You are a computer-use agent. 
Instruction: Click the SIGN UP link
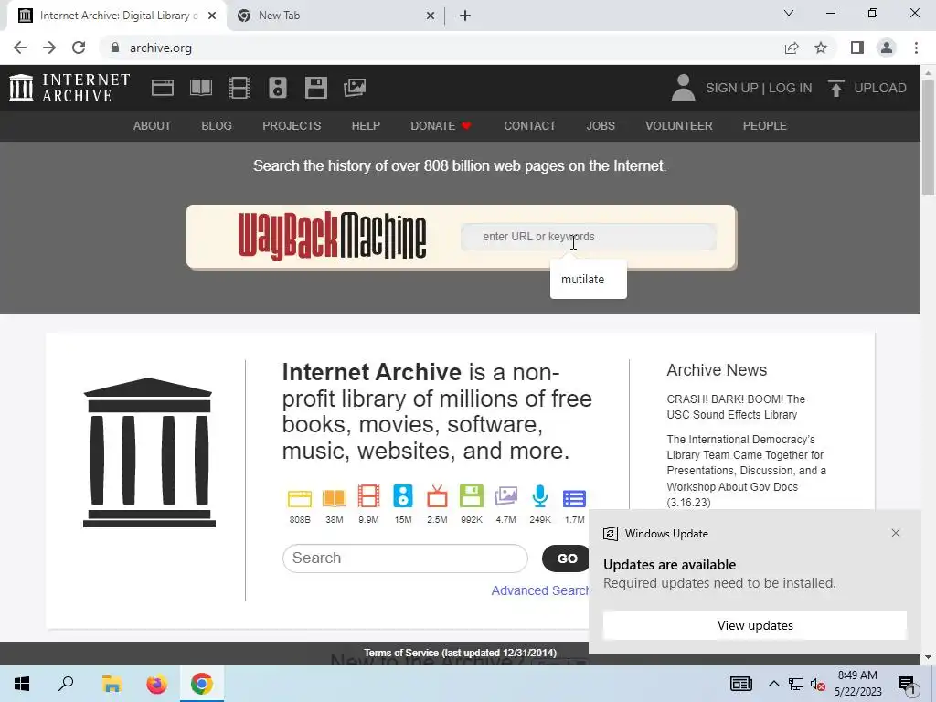pos(732,88)
